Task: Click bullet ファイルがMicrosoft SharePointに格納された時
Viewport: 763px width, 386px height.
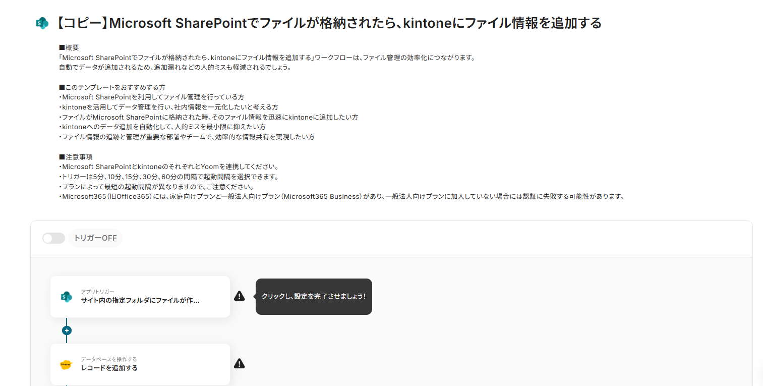Action: coord(209,117)
